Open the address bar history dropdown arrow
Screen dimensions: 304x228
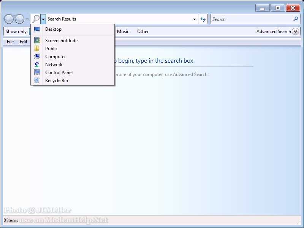194,19
